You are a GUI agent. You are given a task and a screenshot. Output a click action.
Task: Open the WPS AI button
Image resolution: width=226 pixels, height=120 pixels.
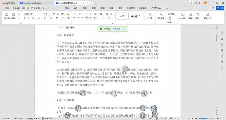point(156,8)
